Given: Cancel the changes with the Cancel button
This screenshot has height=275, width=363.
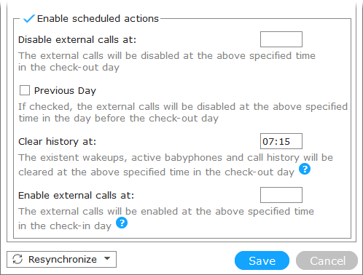Looking at the screenshot, I should click(x=327, y=260).
